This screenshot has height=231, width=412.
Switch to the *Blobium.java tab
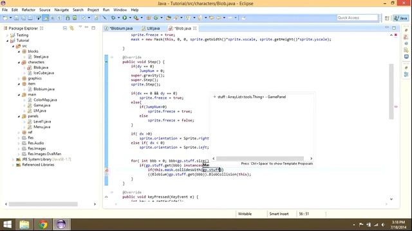pos(119,28)
